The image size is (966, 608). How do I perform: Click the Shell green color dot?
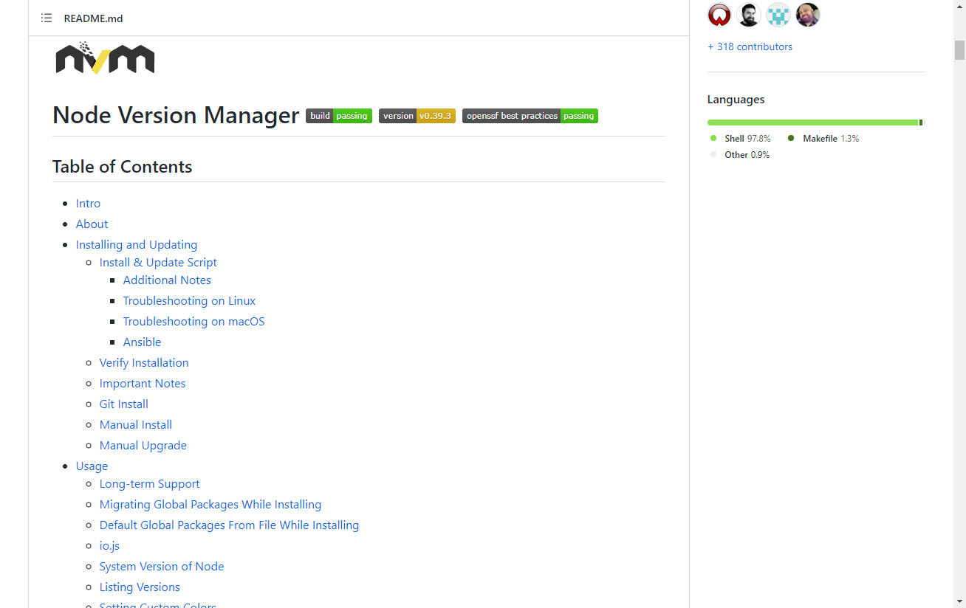tap(713, 138)
